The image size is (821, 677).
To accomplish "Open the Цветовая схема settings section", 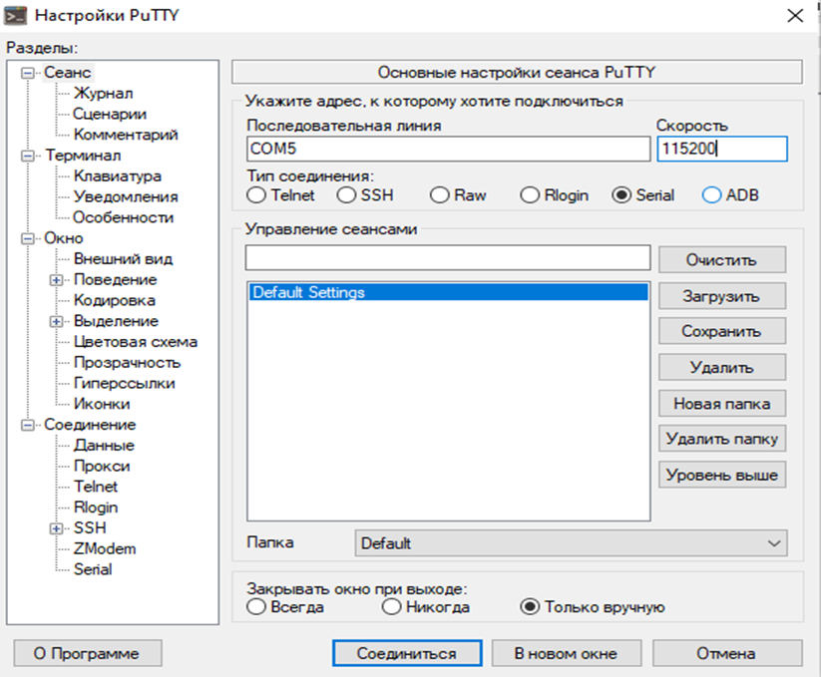I will pyautogui.click(x=136, y=342).
